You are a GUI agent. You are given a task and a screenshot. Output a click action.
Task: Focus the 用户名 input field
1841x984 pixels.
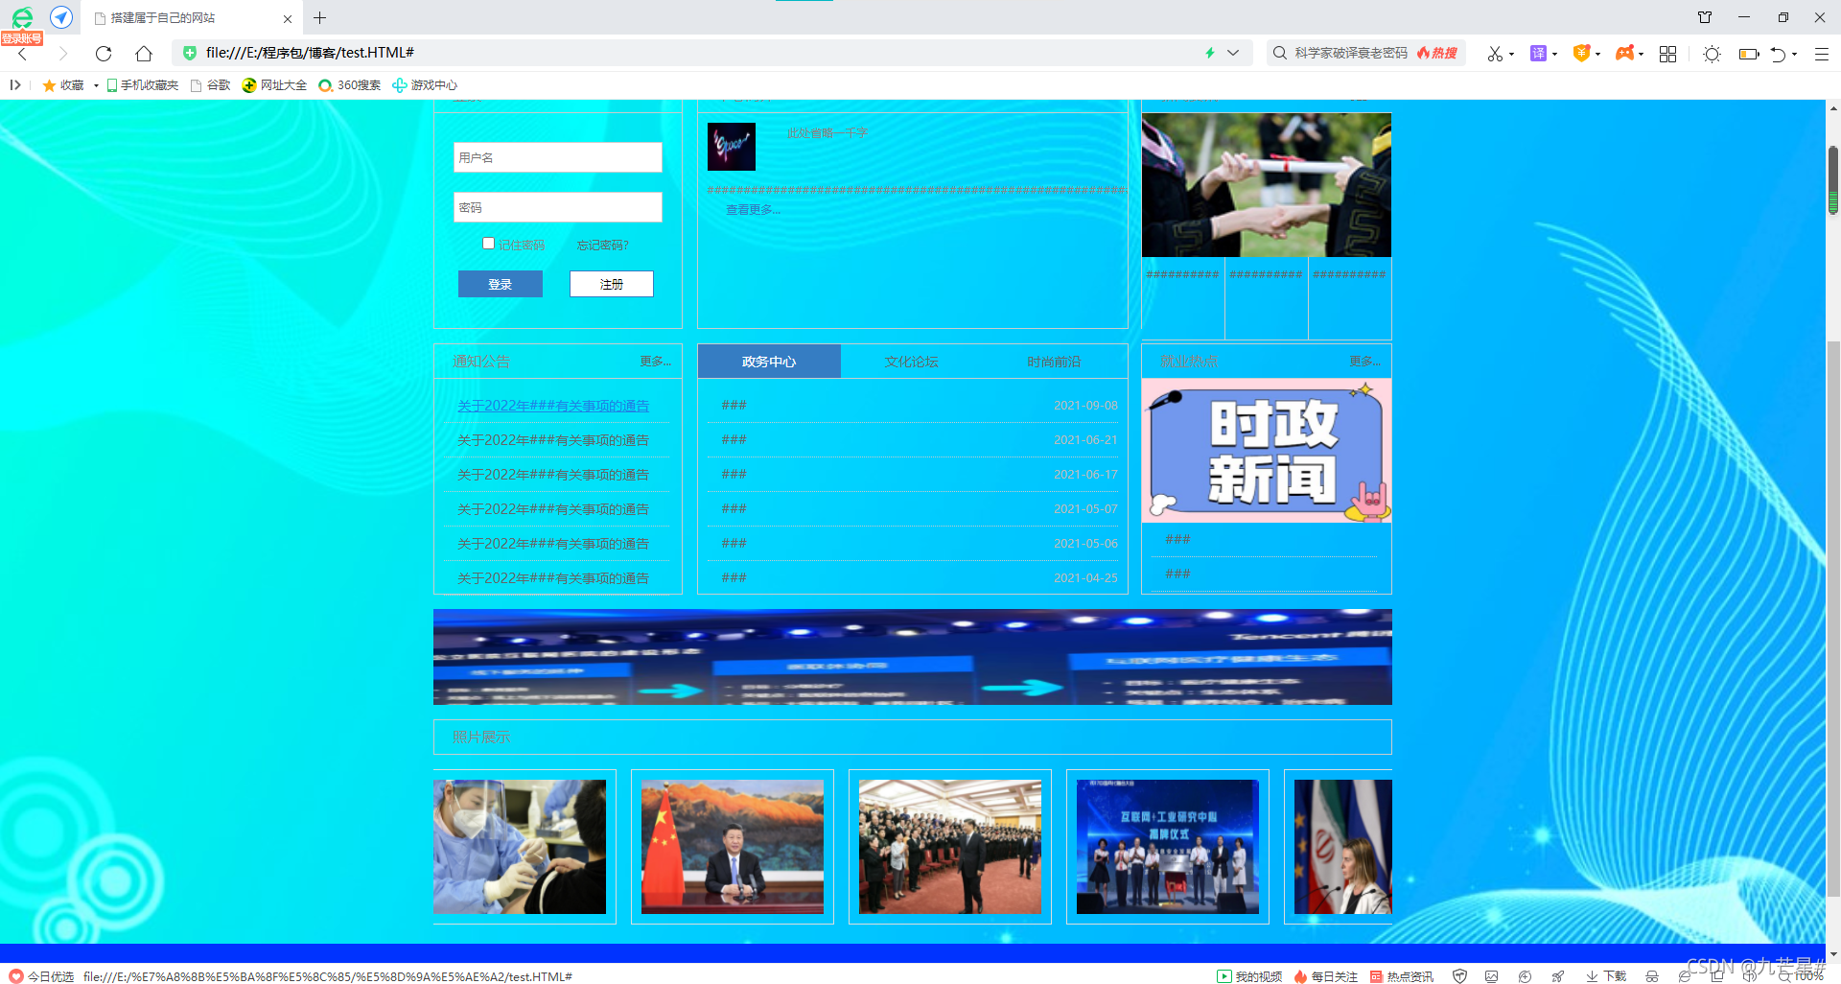[558, 157]
